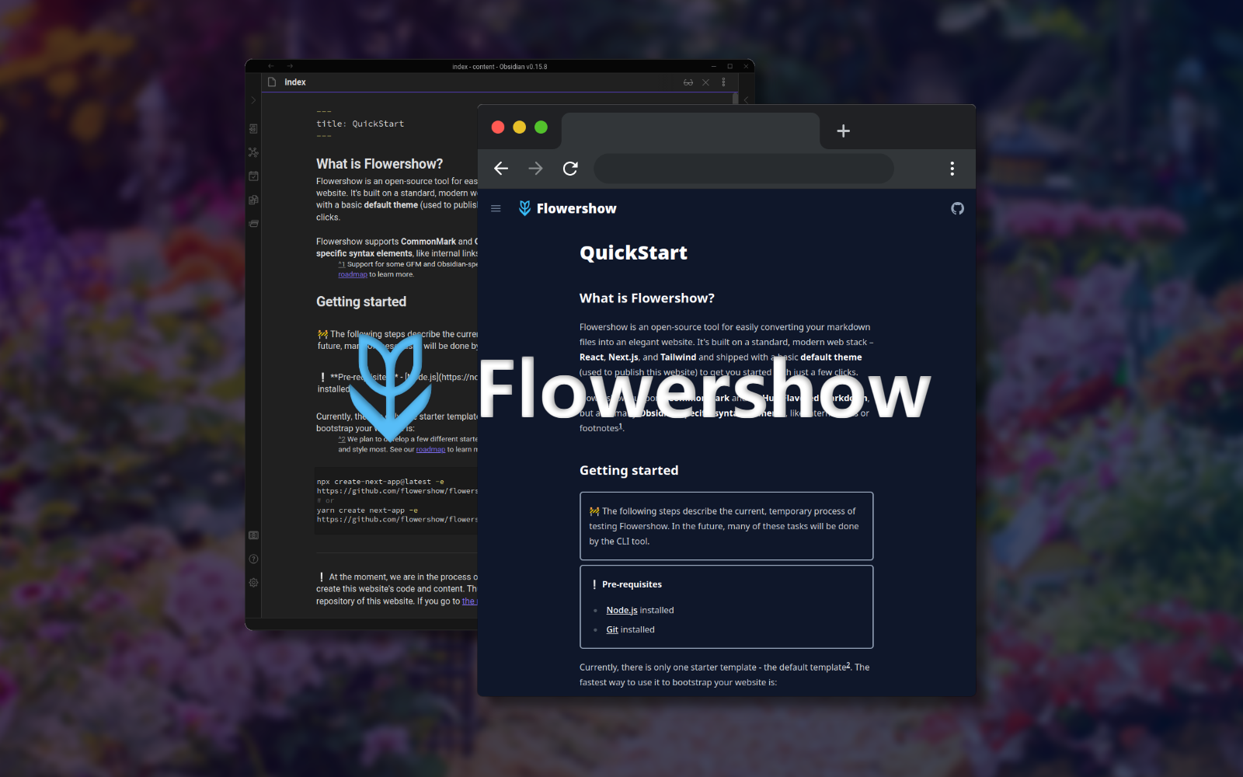Toggle the hamburger menu on the Flowershow site
This screenshot has width=1243, height=777.
tap(496, 208)
